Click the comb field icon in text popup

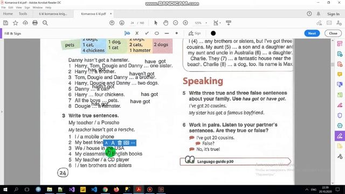(x=126, y=143)
